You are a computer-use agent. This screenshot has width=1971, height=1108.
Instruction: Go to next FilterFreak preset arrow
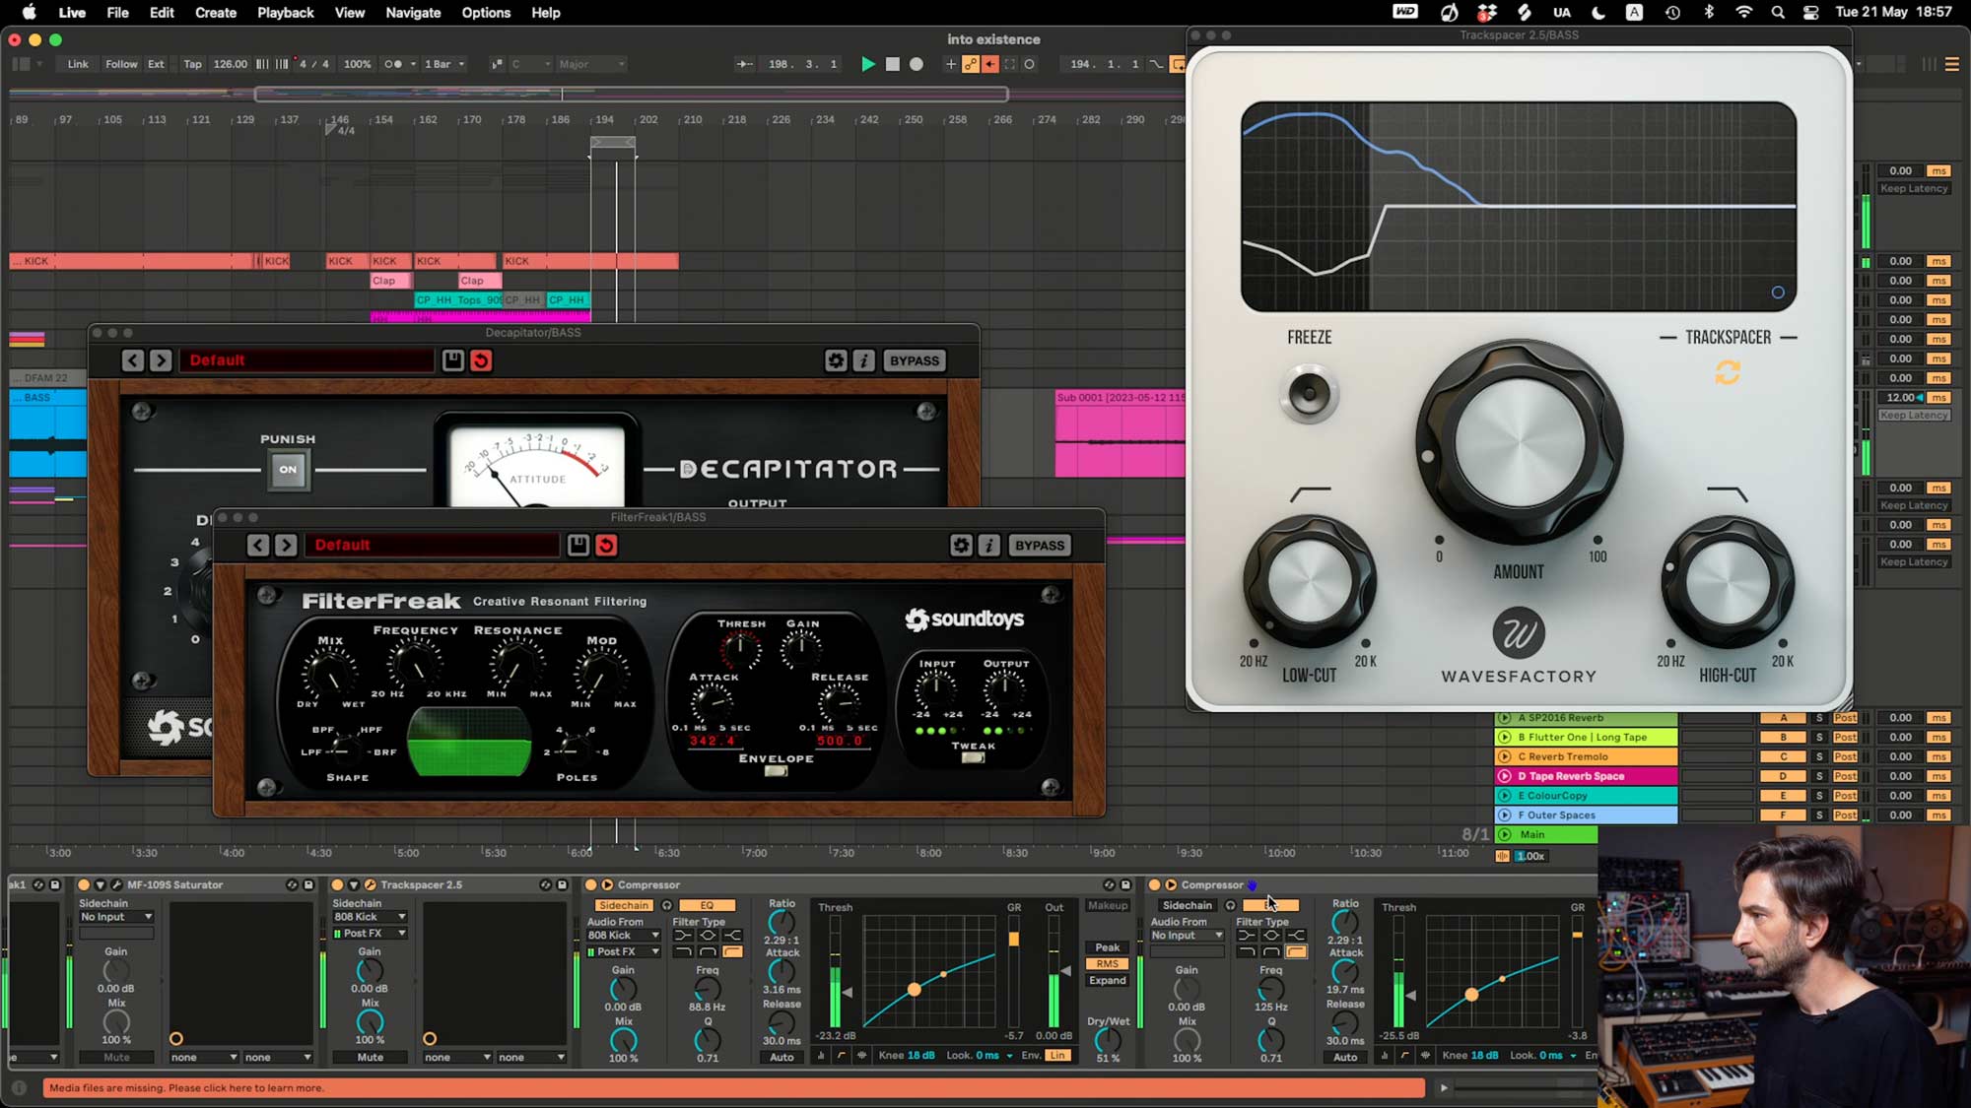pyautogui.click(x=286, y=546)
